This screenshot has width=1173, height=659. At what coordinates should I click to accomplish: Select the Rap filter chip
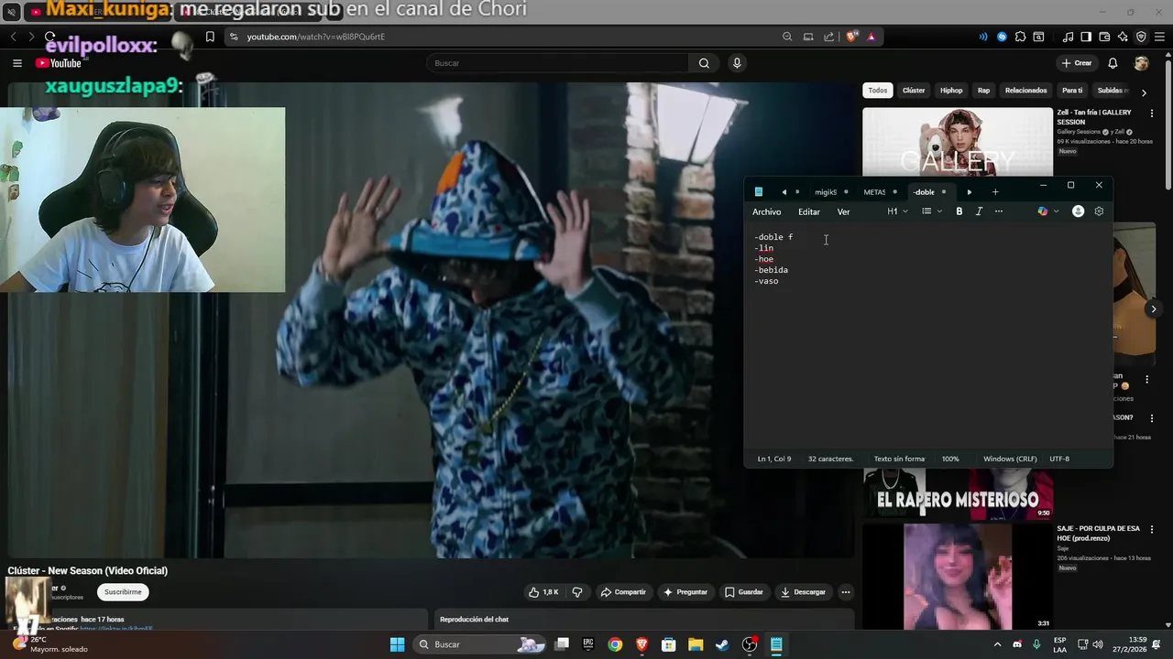983,91
